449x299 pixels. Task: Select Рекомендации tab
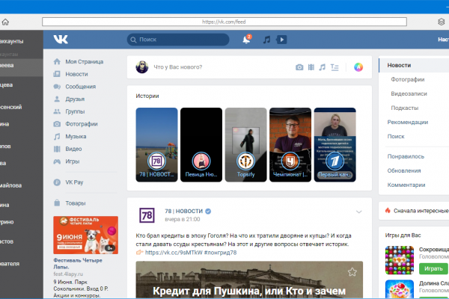pyautogui.click(x=408, y=122)
